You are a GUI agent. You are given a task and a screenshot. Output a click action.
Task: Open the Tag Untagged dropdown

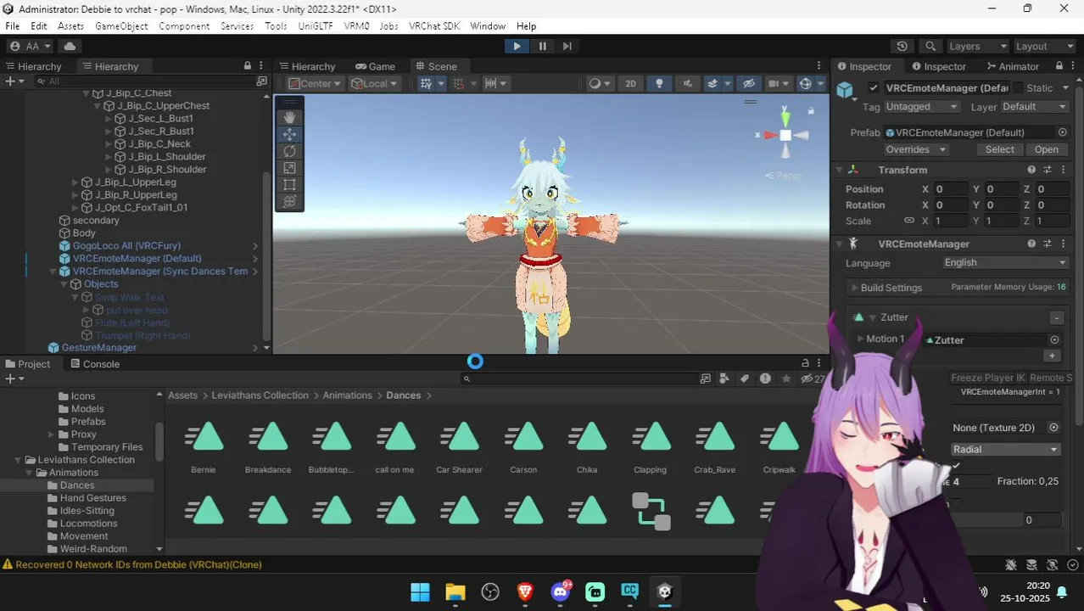(x=921, y=106)
